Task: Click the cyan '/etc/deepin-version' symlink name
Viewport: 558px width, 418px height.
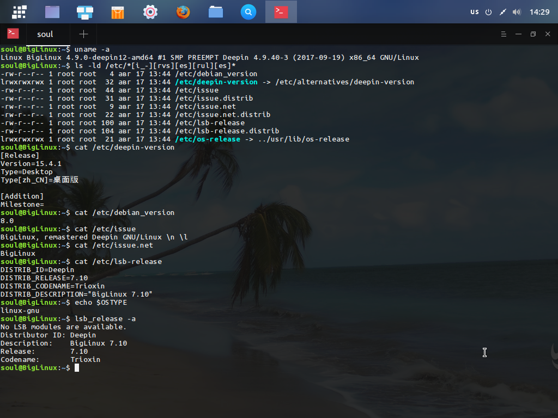Action: point(216,82)
